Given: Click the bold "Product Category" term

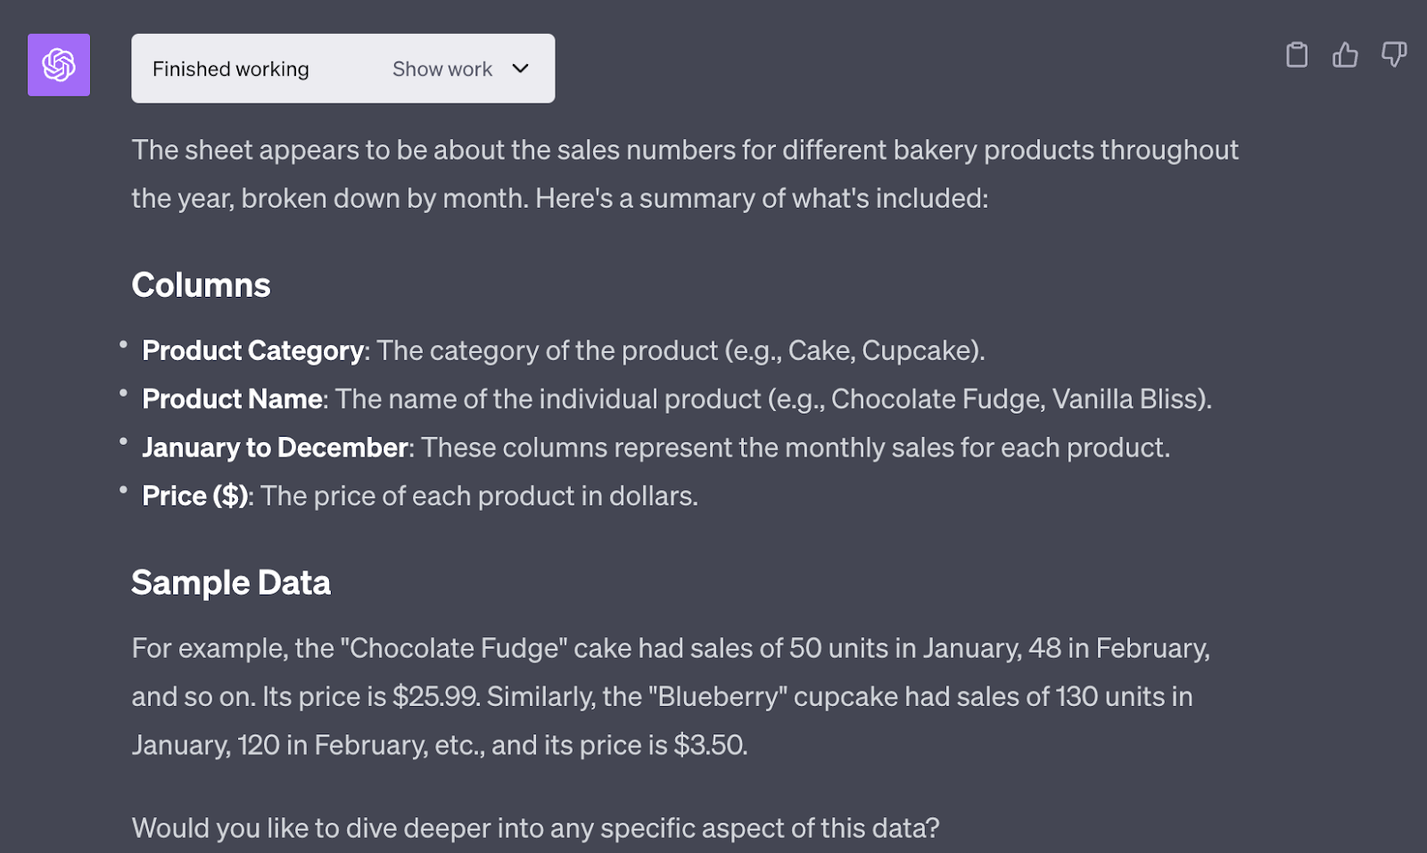Looking at the screenshot, I should [x=252, y=350].
